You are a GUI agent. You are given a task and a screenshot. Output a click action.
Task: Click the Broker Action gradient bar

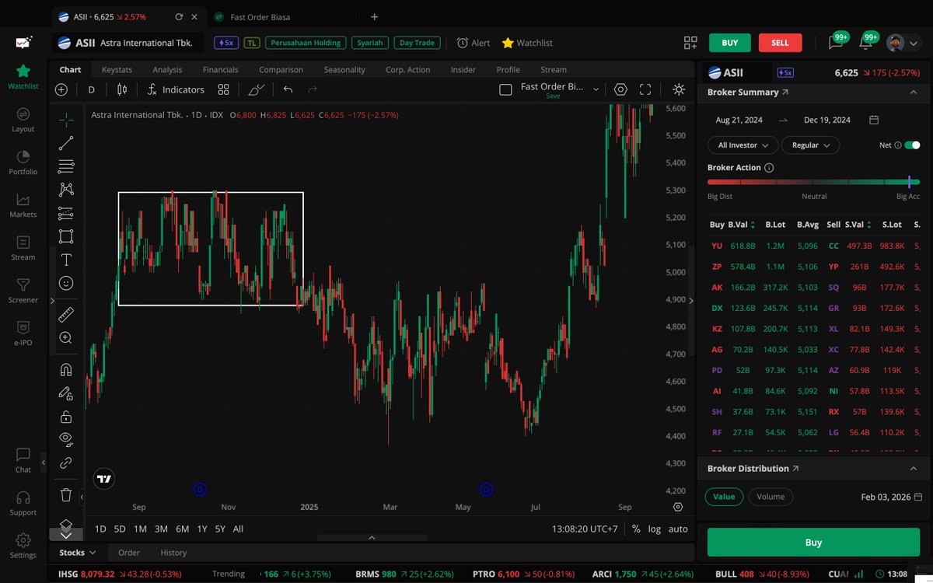(813, 182)
